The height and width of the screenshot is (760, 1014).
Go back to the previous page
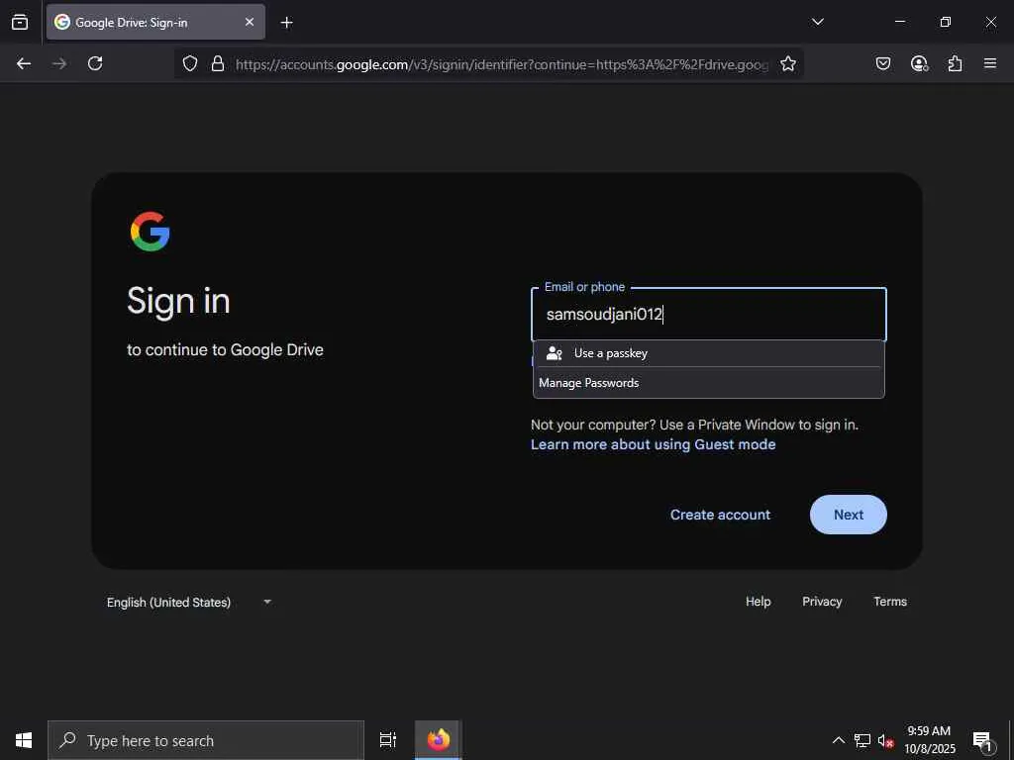(24, 63)
